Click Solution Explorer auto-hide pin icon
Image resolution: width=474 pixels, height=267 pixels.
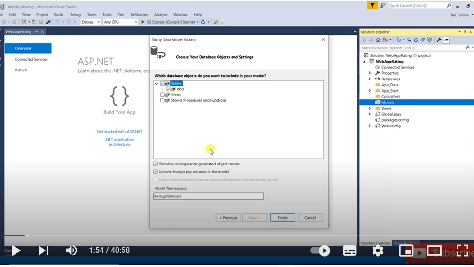[465, 32]
